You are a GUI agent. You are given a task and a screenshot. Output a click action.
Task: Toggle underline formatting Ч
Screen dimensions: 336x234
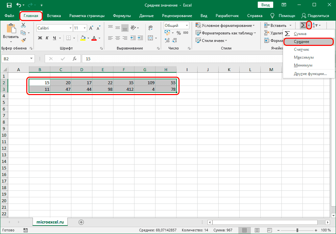coord(55,38)
